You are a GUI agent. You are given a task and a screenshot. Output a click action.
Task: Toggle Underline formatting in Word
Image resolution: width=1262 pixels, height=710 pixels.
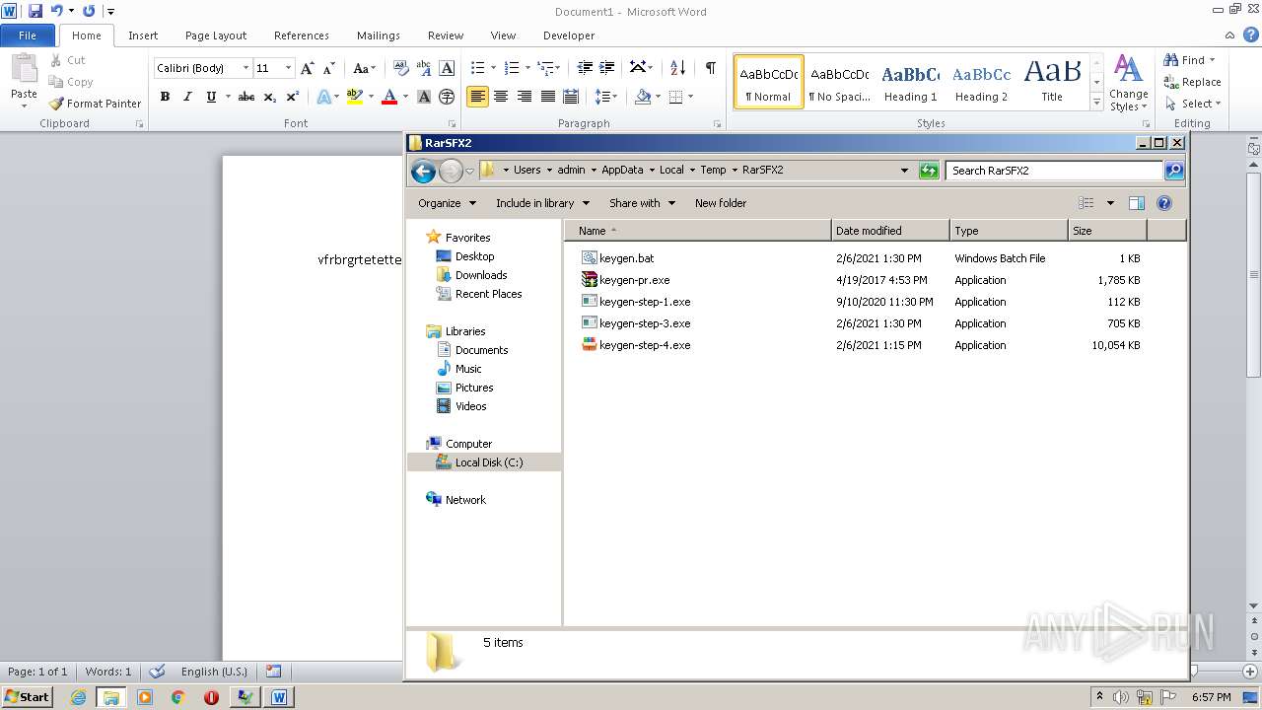[211, 97]
